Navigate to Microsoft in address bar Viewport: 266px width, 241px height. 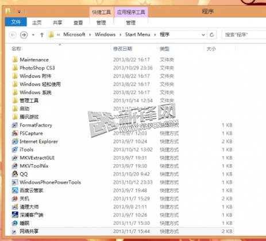tap(74, 34)
